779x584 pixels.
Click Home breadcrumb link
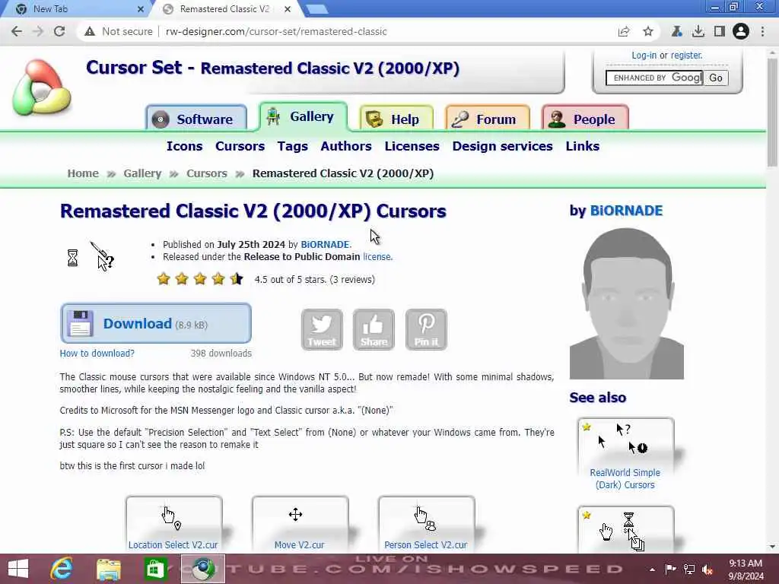pyautogui.click(x=83, y=173)
